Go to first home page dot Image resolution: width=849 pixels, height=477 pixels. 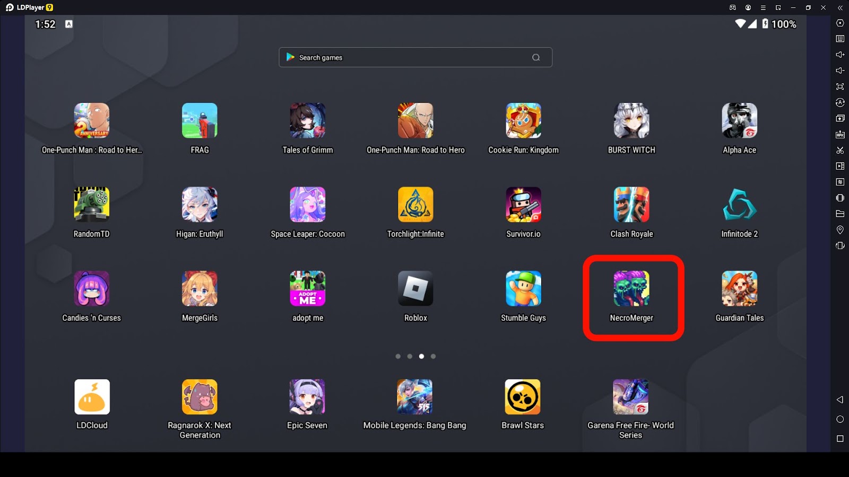click(x=398, y=356)
